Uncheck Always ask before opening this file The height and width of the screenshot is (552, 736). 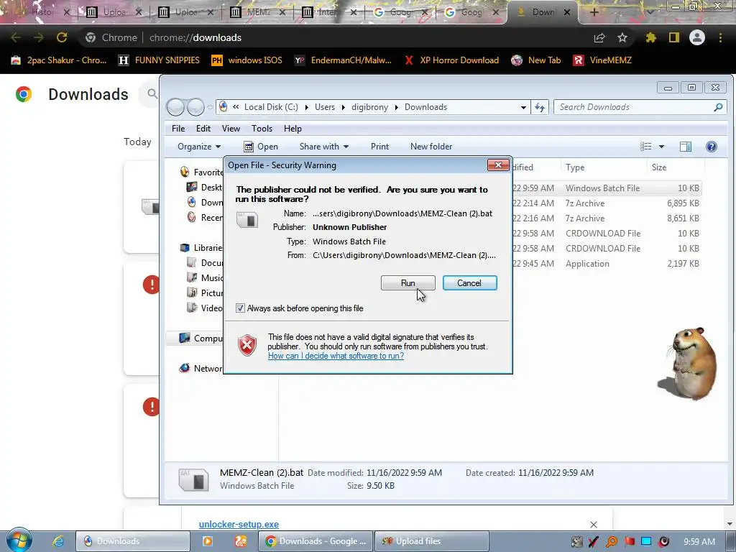(240, 308)
